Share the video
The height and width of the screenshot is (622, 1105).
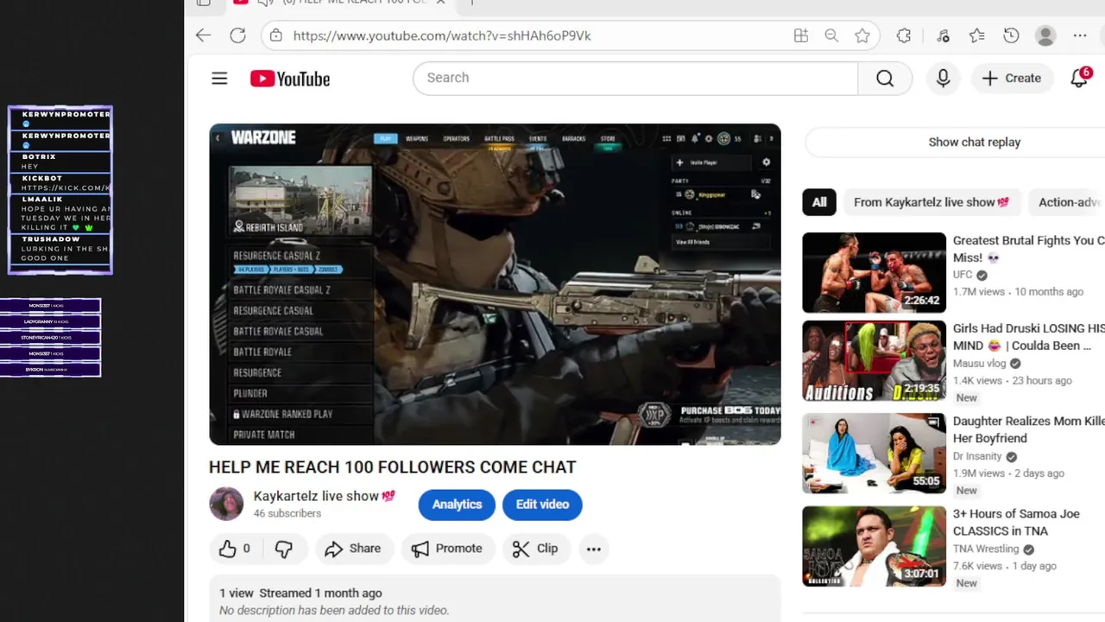(353, 549)
